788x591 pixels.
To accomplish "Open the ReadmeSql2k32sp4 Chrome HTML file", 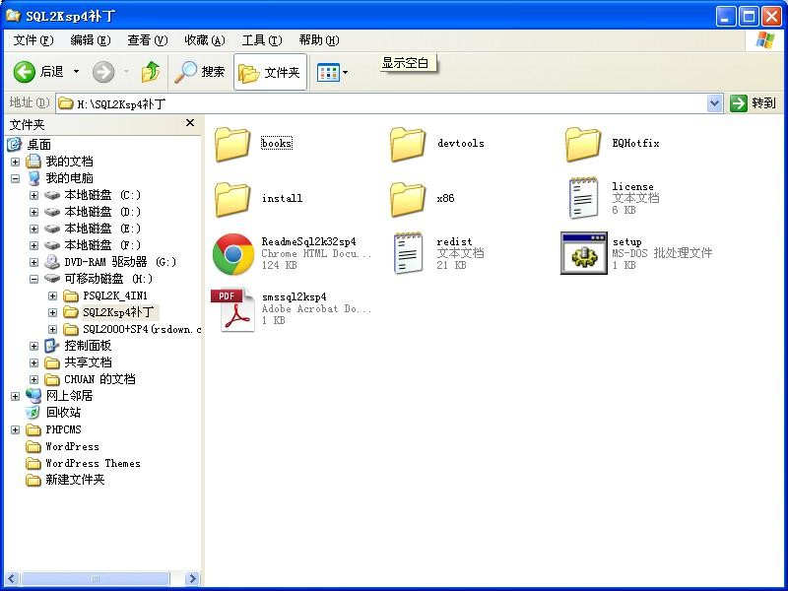I will click(233, 254).
